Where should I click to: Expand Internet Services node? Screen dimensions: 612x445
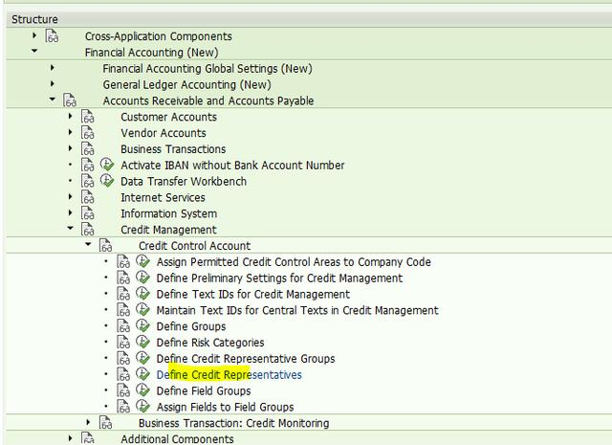point(70,196)
